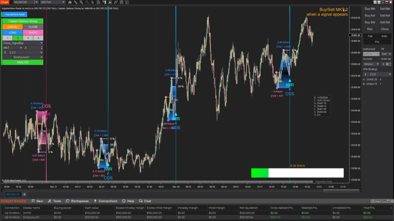Click the chart's horizontal scrollbar thumb
394x221 pixels.
pos(342,191)
